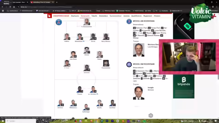Open Inter coach Inzaghi's photo

pos(139,93)
